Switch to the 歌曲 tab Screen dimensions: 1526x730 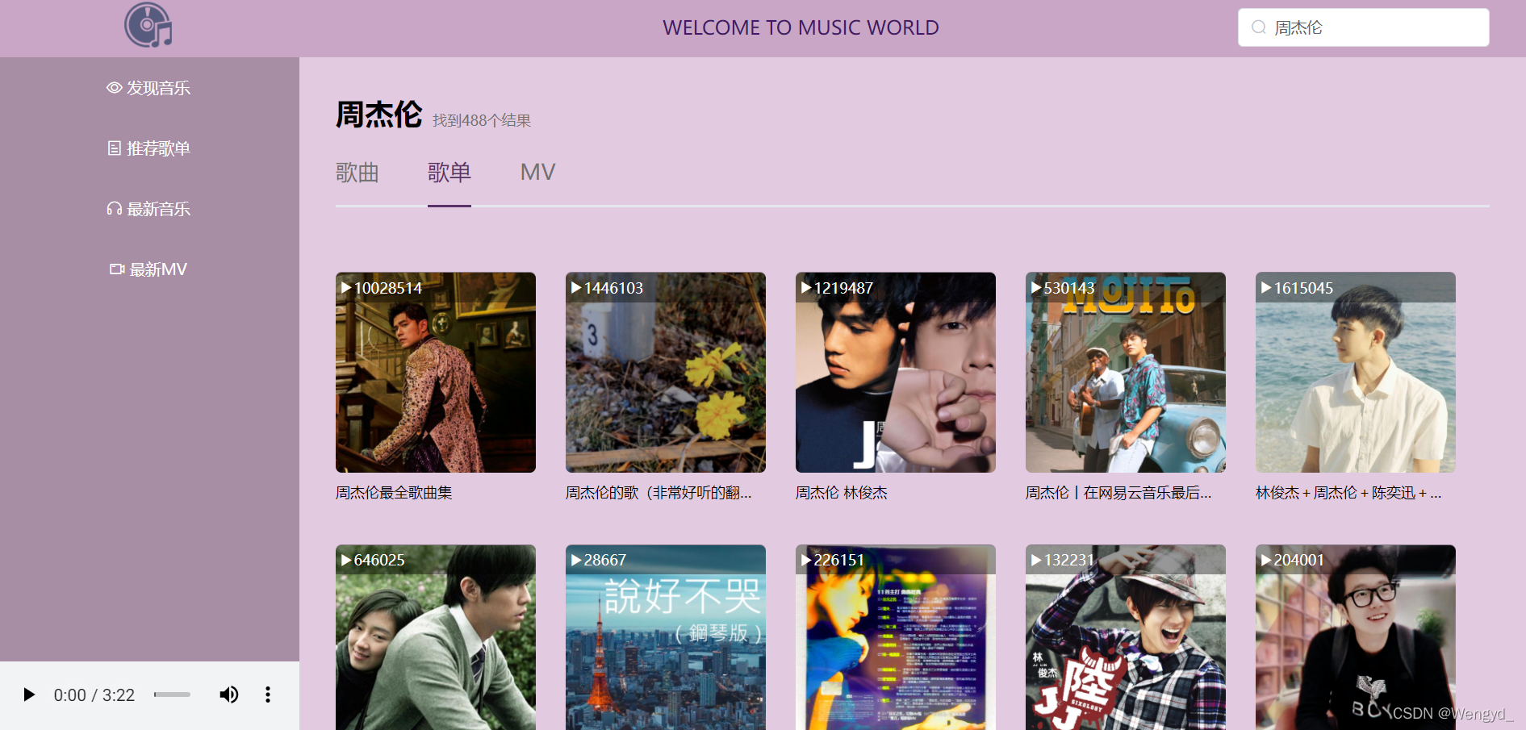tap(357, 173)
